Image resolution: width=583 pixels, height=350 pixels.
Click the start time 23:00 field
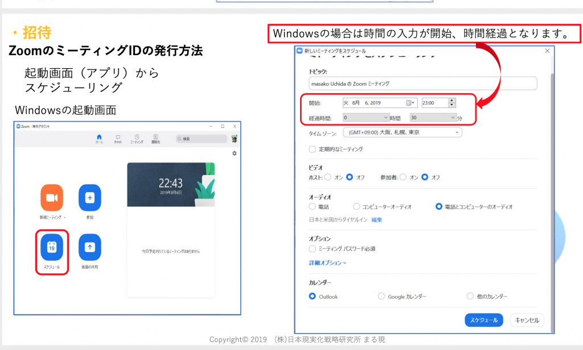[x=434, y=103]
